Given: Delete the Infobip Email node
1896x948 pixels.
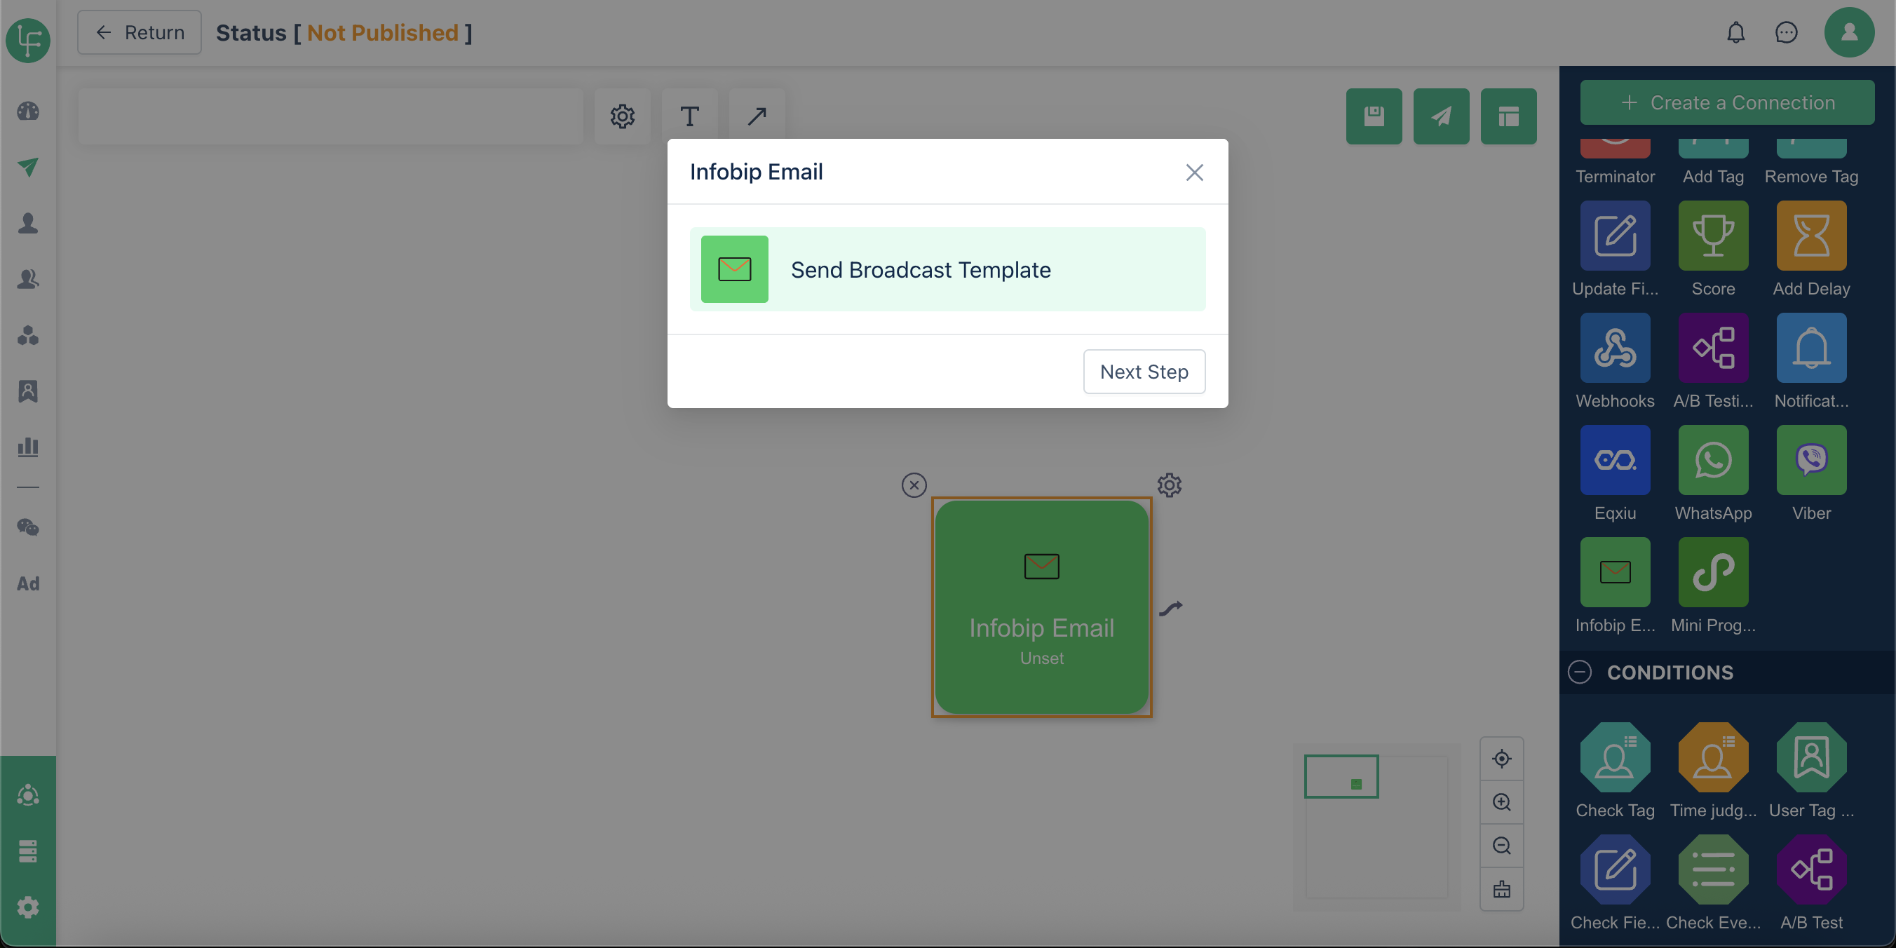Looking at the screenshot, I should (x=914, y=485).
